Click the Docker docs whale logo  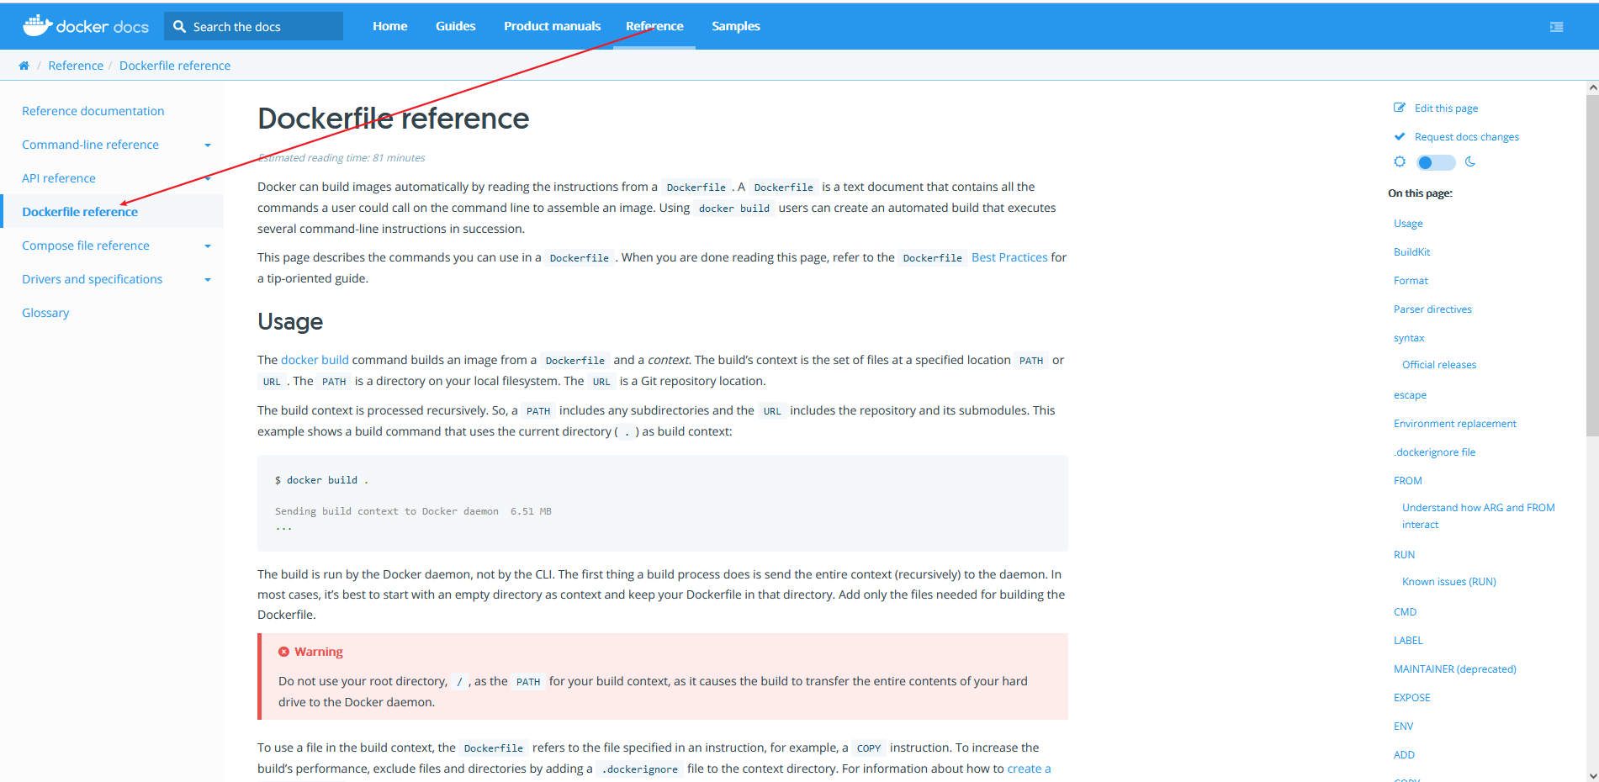click(x=85, y=26)
